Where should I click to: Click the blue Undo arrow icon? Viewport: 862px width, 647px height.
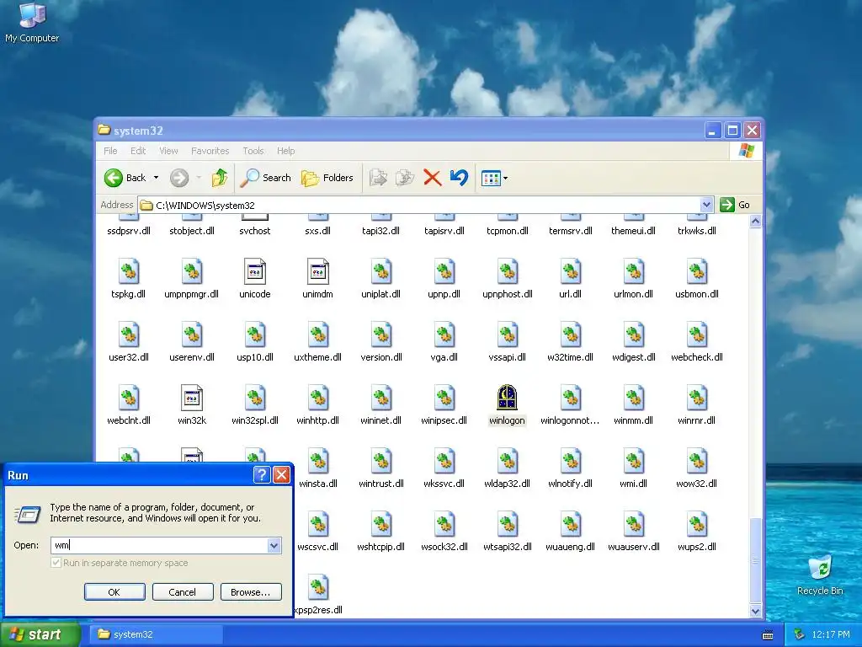tap(459, 178)
